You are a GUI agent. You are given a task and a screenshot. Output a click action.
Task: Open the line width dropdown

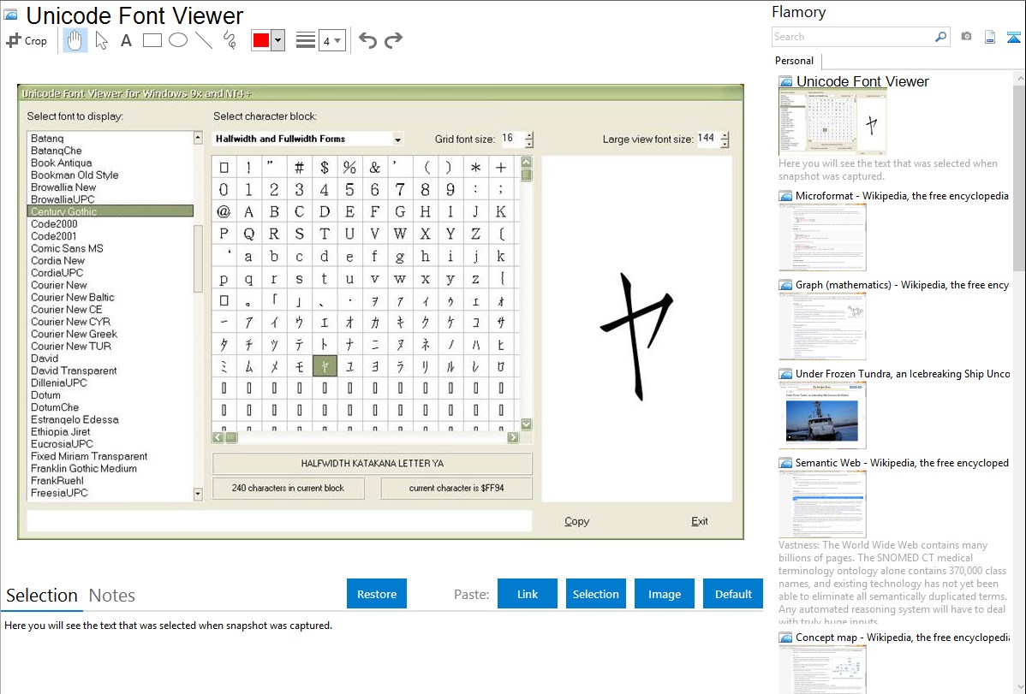coord(331,40)
